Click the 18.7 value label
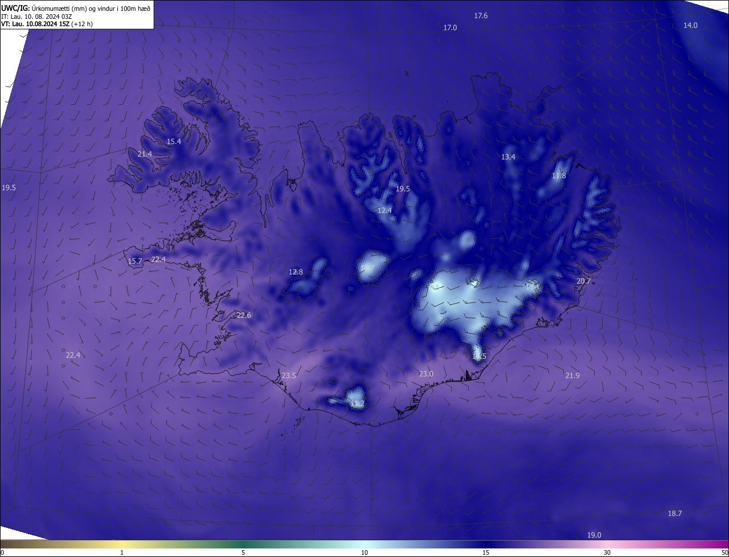 674,514
